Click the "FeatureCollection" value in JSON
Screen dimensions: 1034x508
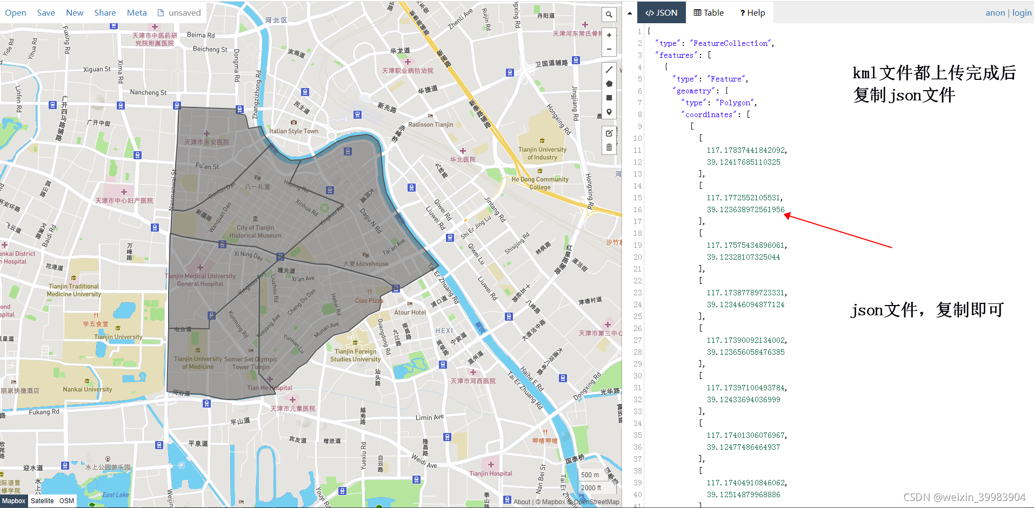click(731, 43)
